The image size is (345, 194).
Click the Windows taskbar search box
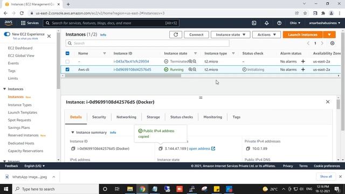tap(56, 189)
